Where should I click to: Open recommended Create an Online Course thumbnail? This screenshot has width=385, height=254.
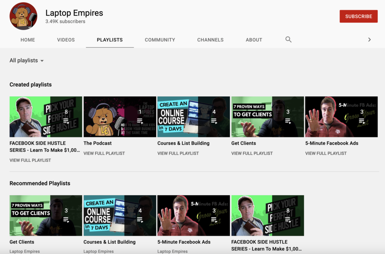[x=120, y=216]
